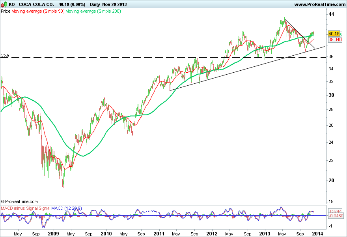The height and width of the screenshot is (237, 347).
Task: Click the 'Daily' timeframe label
Action: [x=95, y=4]
